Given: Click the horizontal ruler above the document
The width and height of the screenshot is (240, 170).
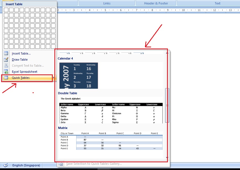Looking at the screenshot, I should pyautogui.click(x=138, y=10).
